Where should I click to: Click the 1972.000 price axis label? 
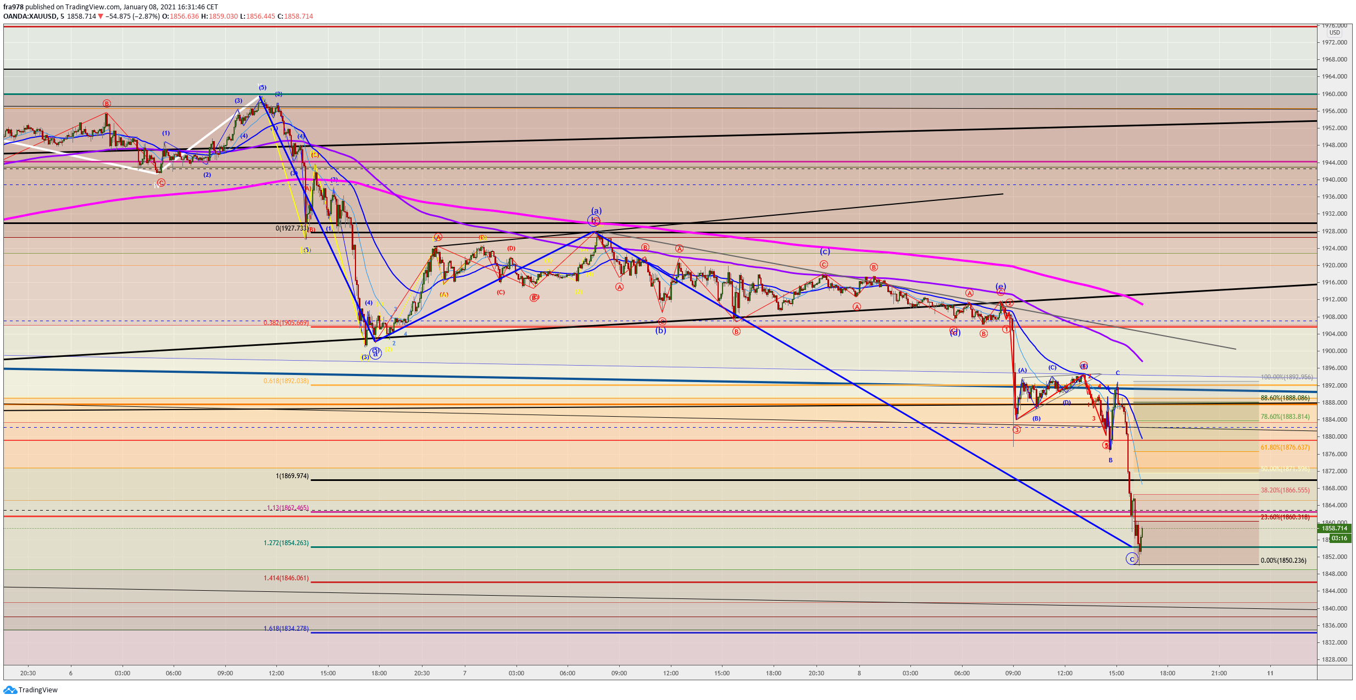click(x=1335, y=42)
